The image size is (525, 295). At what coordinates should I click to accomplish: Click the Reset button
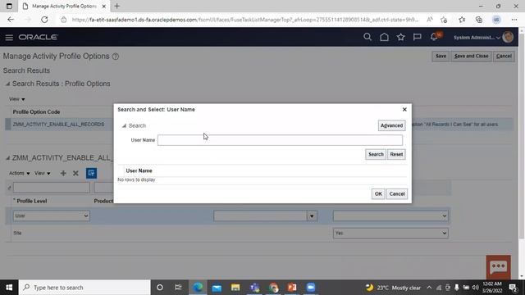(x=396, y=154)
